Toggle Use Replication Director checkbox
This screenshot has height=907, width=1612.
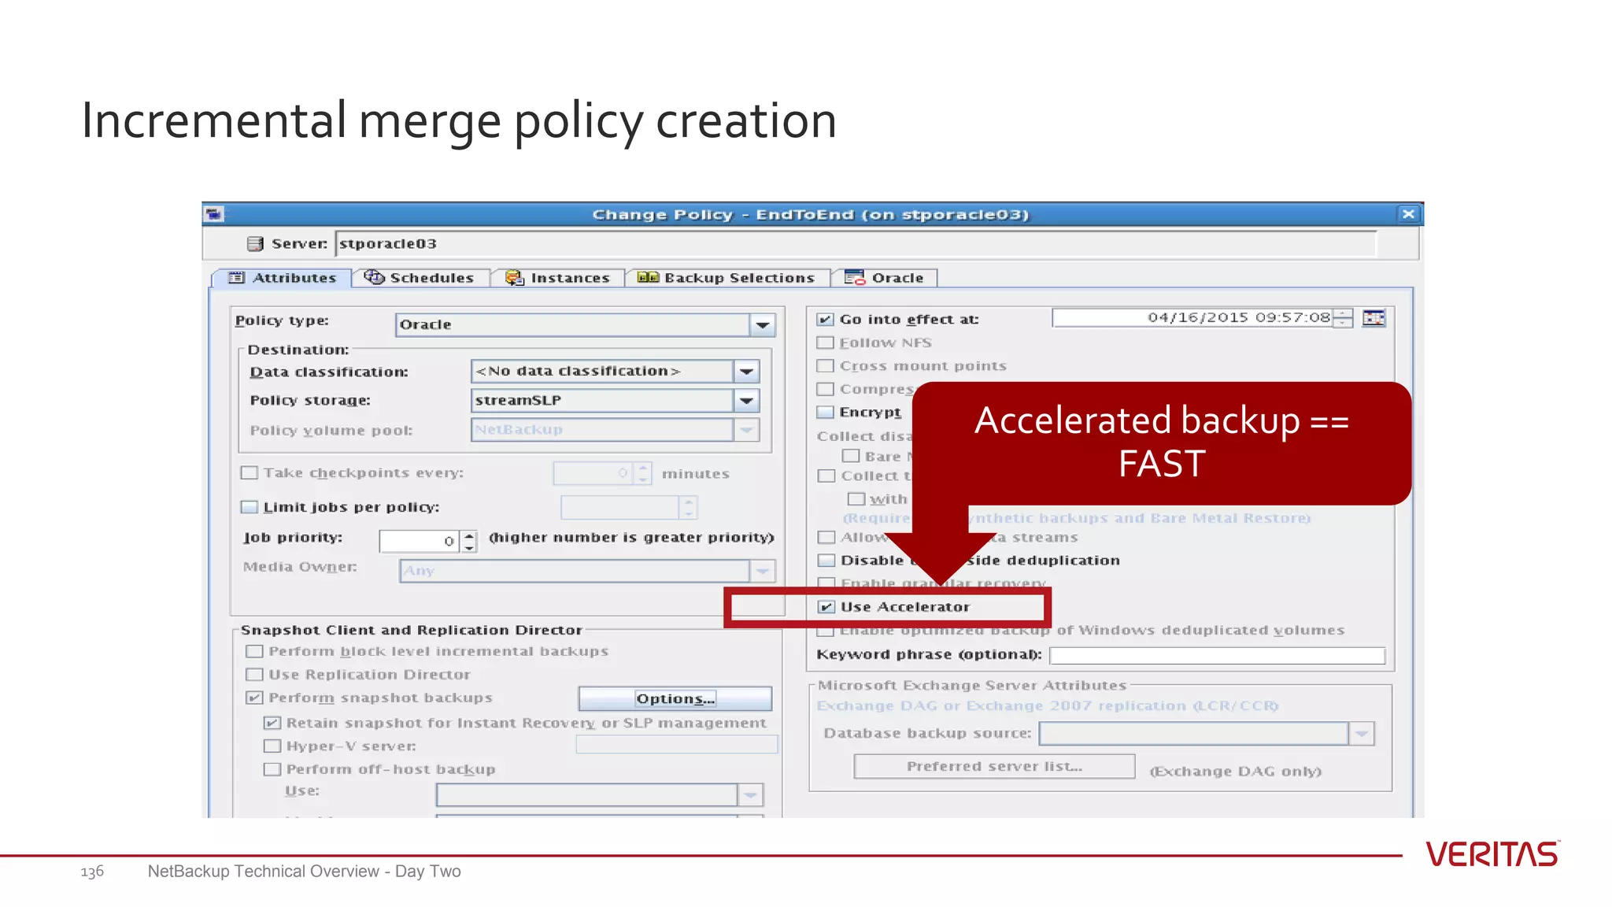click(x=254, y=675)
